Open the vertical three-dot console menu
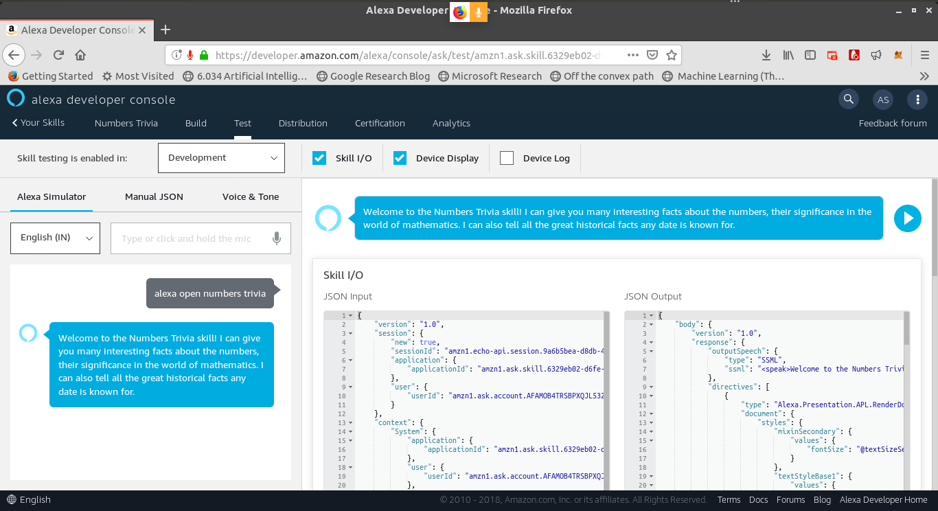Viewport: 938px width, 511px height. click(x=917, y=100)
